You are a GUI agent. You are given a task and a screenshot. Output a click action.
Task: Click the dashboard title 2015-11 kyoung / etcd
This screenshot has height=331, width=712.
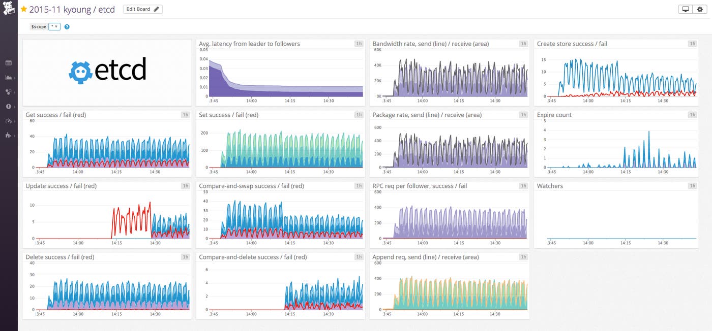71,9
